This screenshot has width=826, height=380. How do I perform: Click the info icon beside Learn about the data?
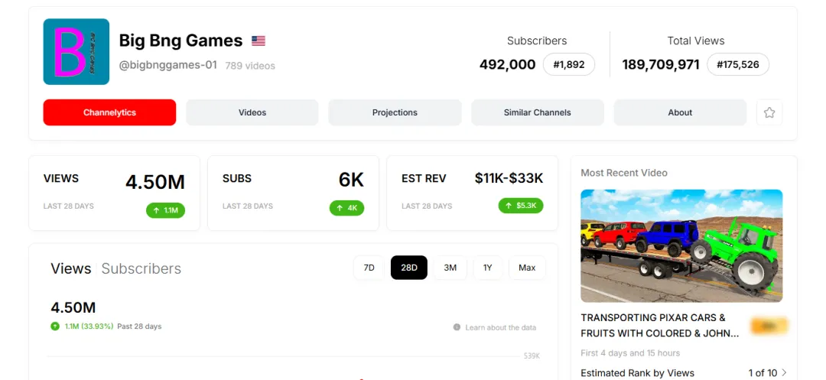(x=457, y=327)
